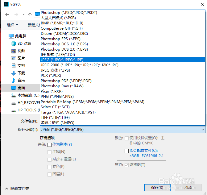Screen dimensions: 207x195
Task: Click the 本地磁盘 drive icon
Action: 13,95
